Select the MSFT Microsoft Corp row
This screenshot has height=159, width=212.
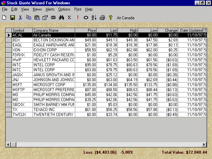[53, 84]
